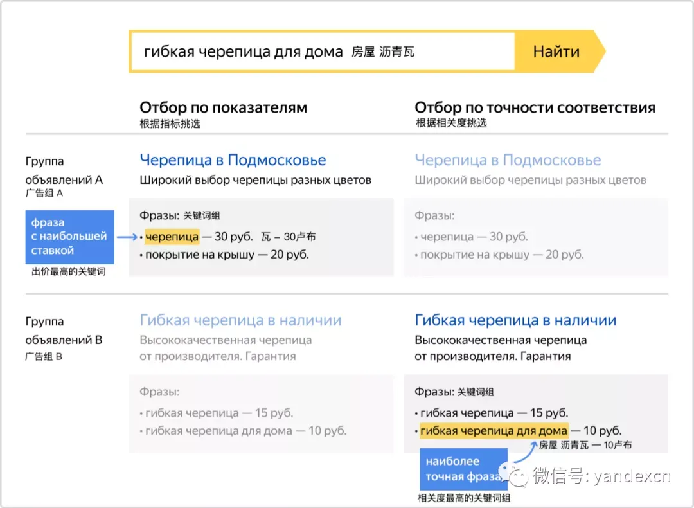
Task: Open the faded Гибкая черепица в наличии link
Action: coord(240,320)
